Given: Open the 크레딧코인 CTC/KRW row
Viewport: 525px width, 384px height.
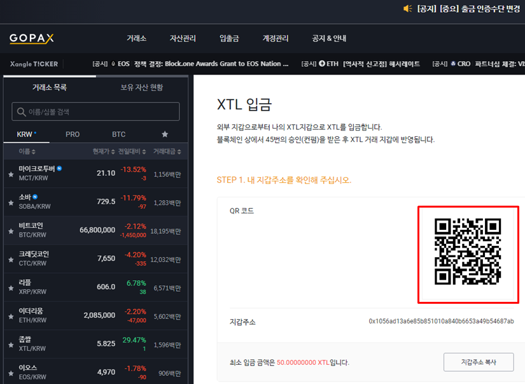Looking at the screenshot, I should [x=95, y=259].
